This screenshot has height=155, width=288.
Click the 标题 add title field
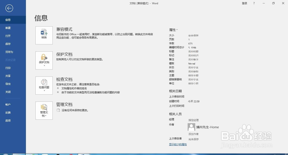point(193,51)
